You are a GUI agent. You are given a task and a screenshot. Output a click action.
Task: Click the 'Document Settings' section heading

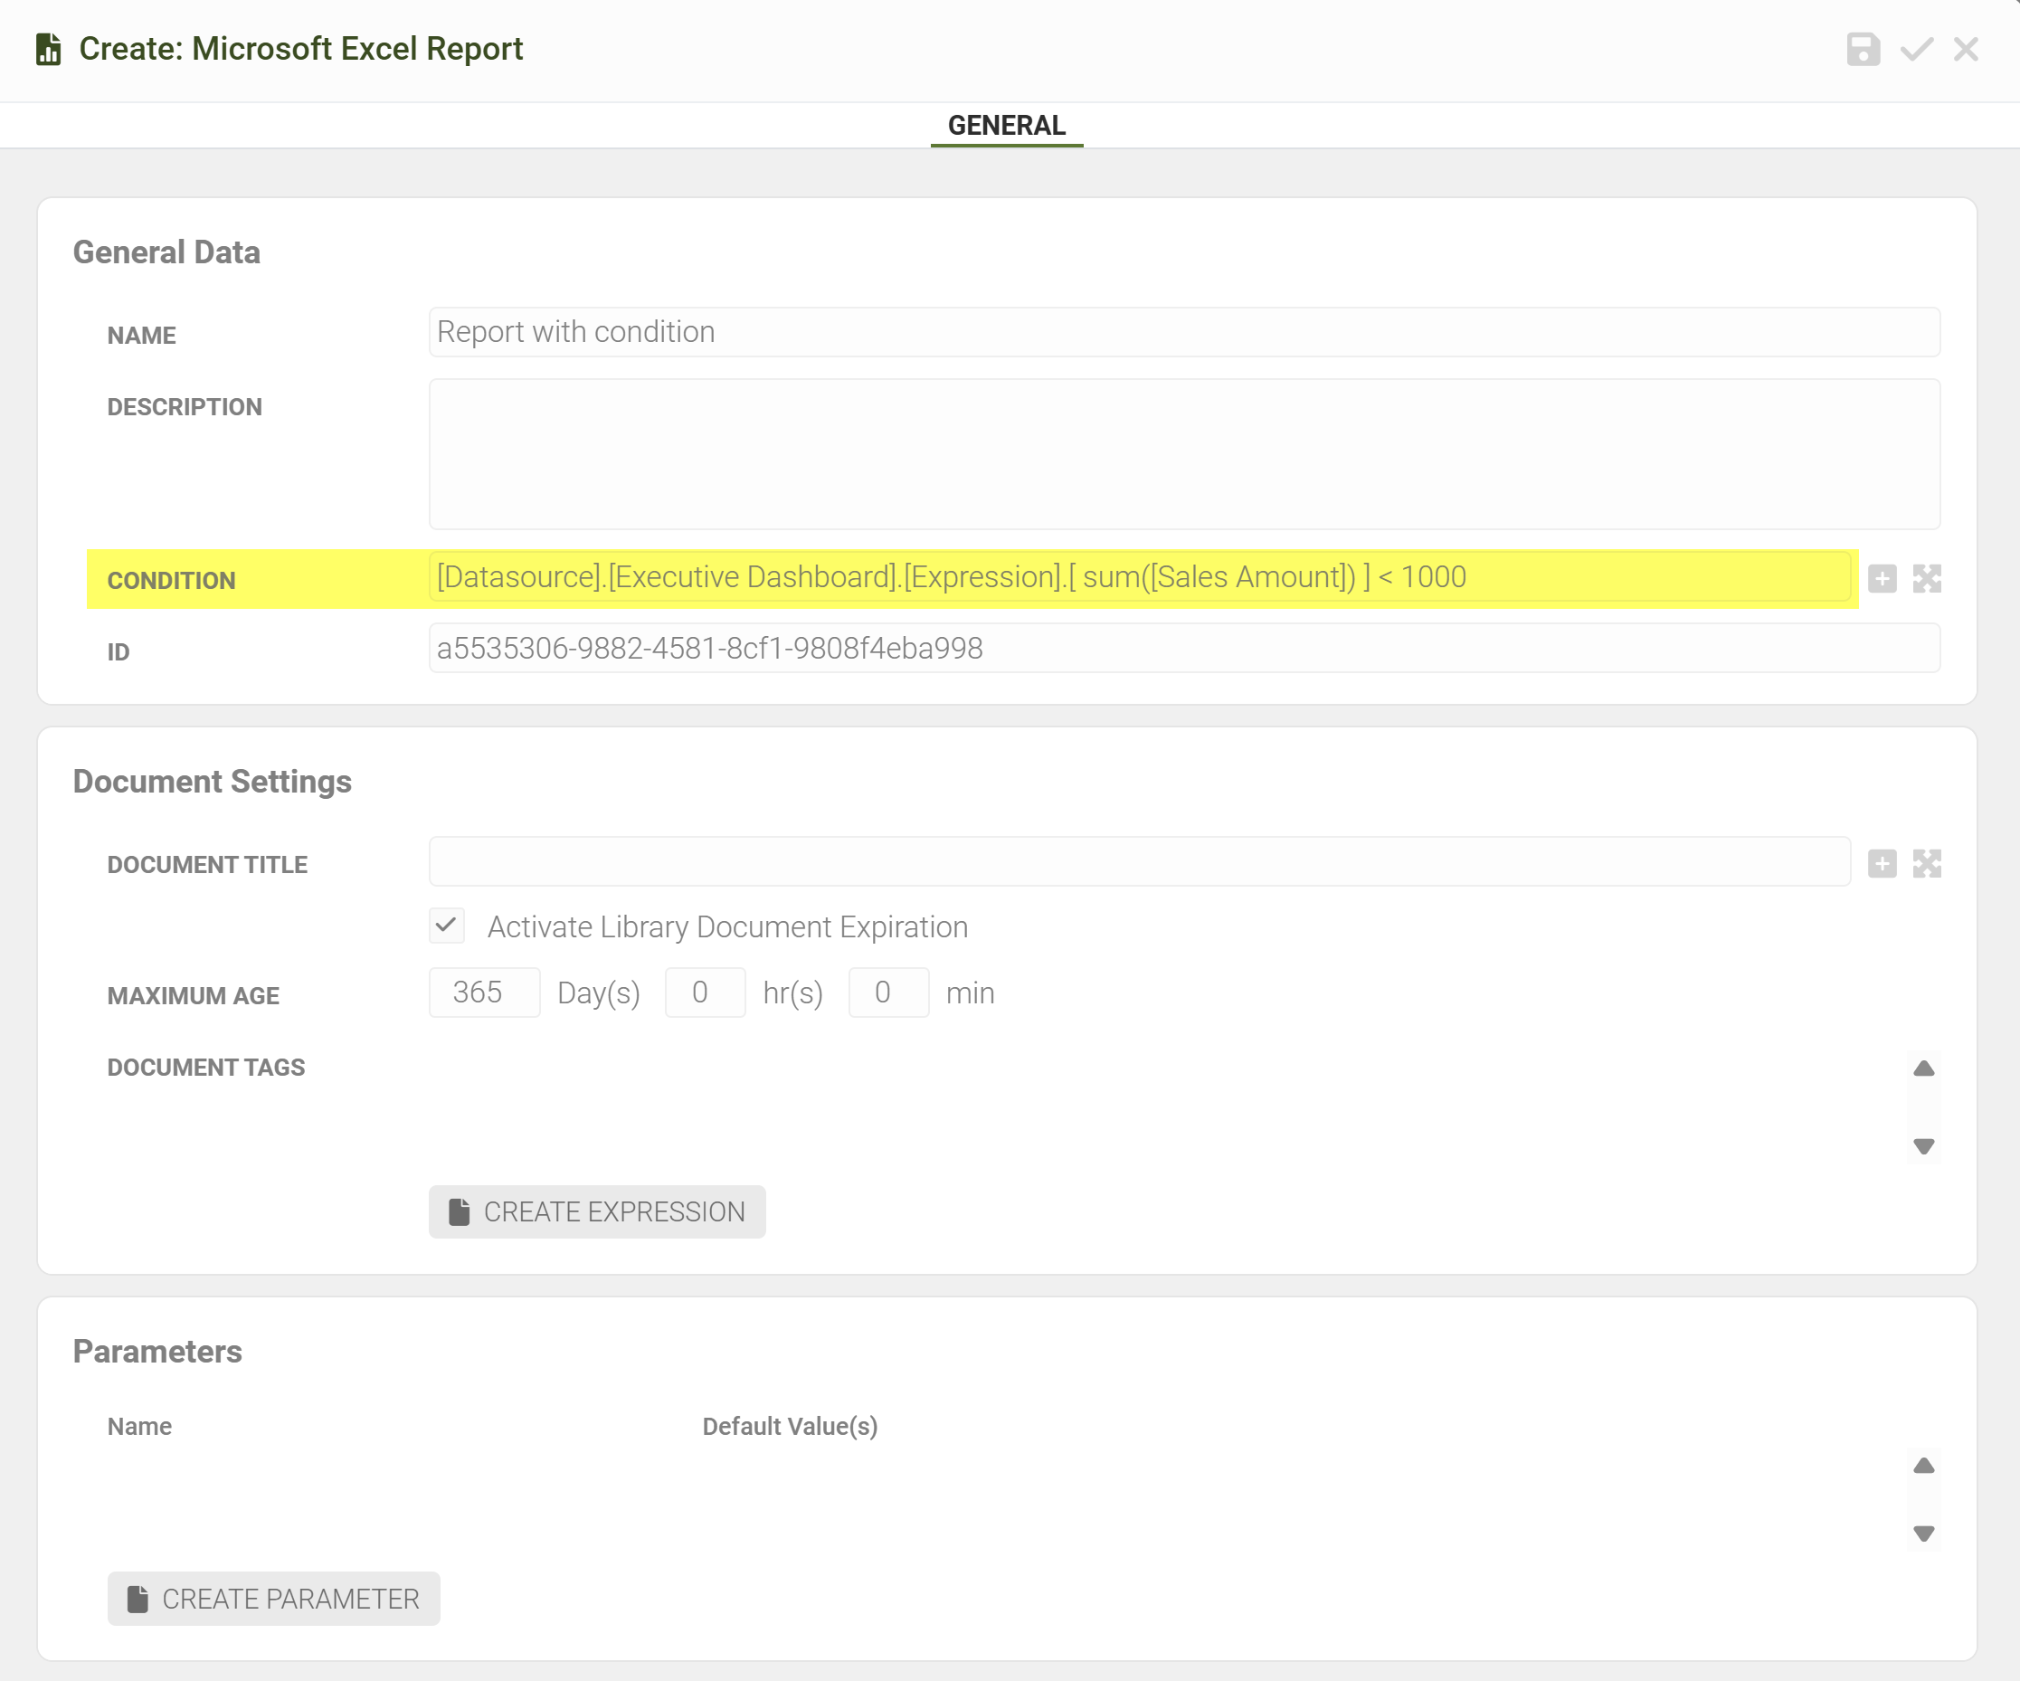coord(213,782)
